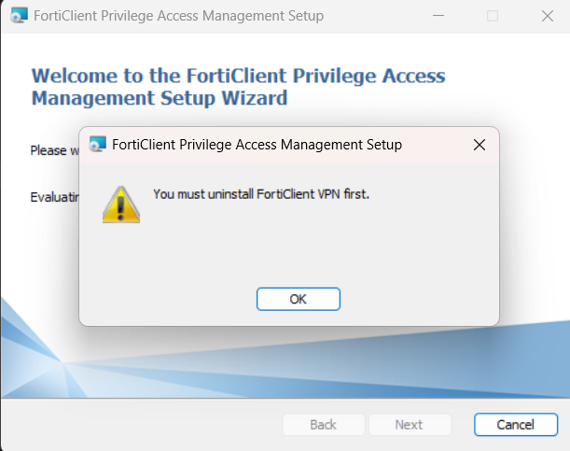Click the FortiClient icon in the dialog title bar
The image size is (570, 451).
pyautogui.click(x=97, y=145)
